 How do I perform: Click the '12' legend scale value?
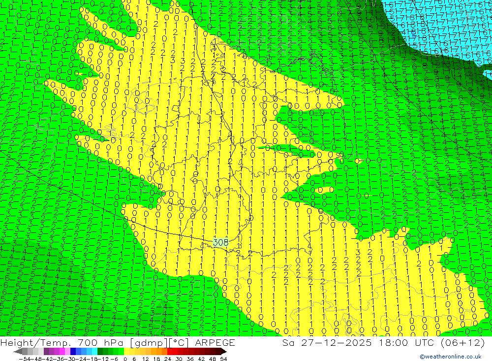click(x=146, y=359)
